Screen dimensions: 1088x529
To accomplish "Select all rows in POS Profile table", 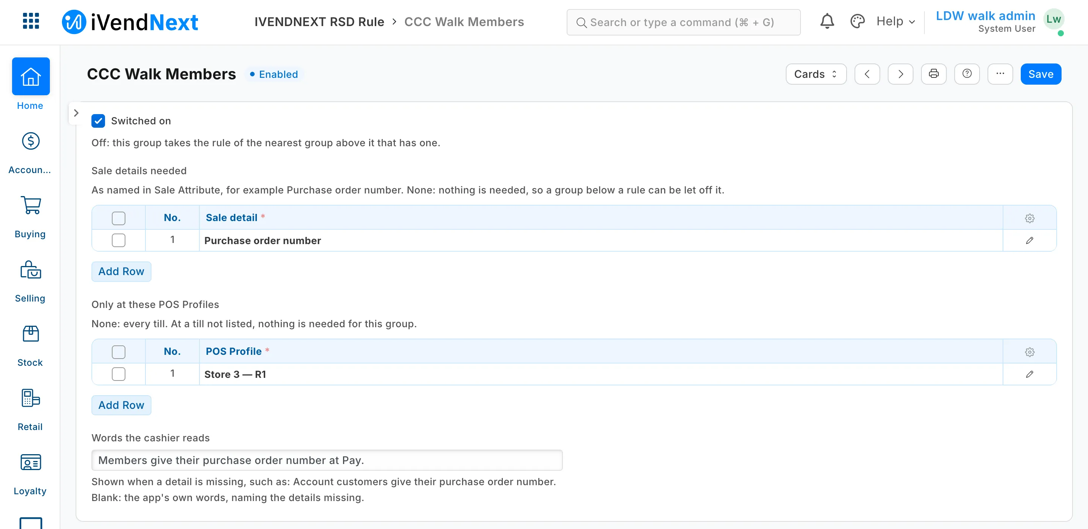I will click(x=118, y=351).
